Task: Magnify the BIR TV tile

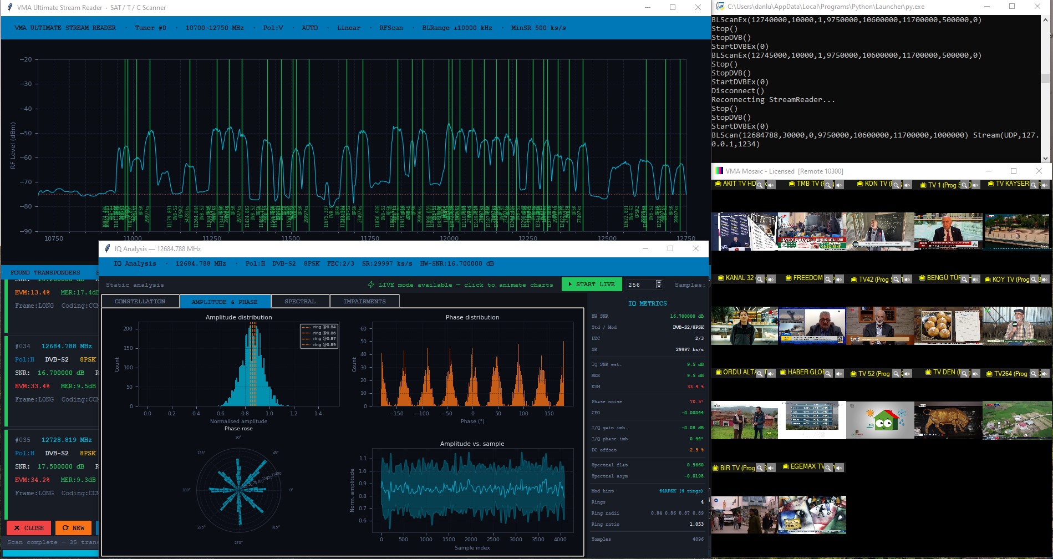Action: tap(760, 467)
